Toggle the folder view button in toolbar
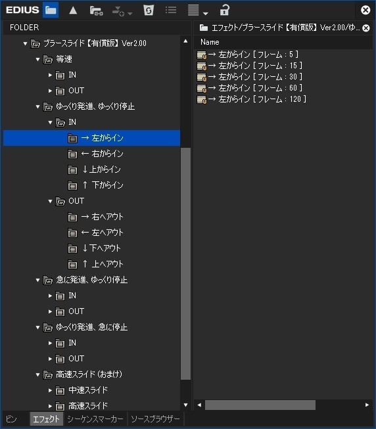Image resolution: width=376 pixels, height=429 pixels. tap(51, 11)
